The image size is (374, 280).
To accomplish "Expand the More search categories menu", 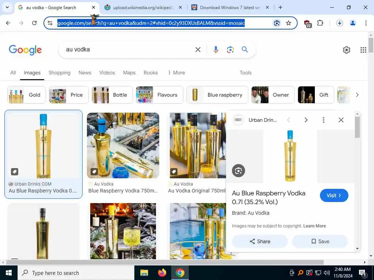I will coord(176,73).
